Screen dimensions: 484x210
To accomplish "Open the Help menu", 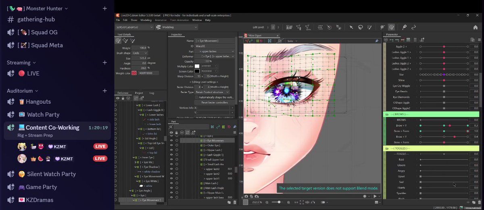I will tap(208, 20).
